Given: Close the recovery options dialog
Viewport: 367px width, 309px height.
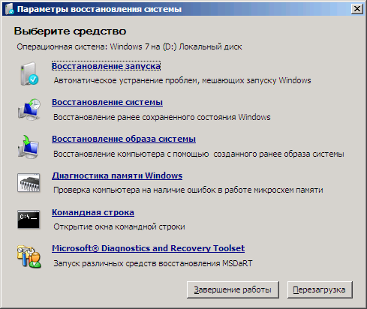Looking at the screenshot, I should pyautogui.click(x=357, y=9).
